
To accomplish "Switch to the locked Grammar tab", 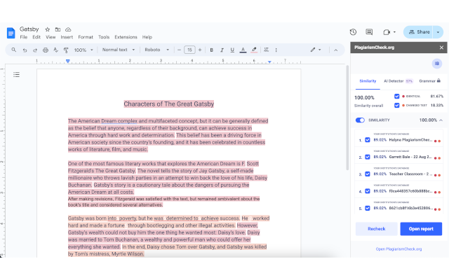I will (x=430, y=81).
